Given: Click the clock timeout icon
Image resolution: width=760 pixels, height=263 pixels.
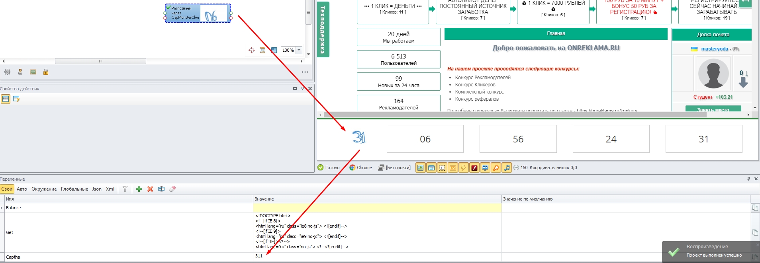Looking at the screenshot, I should 516,168.
